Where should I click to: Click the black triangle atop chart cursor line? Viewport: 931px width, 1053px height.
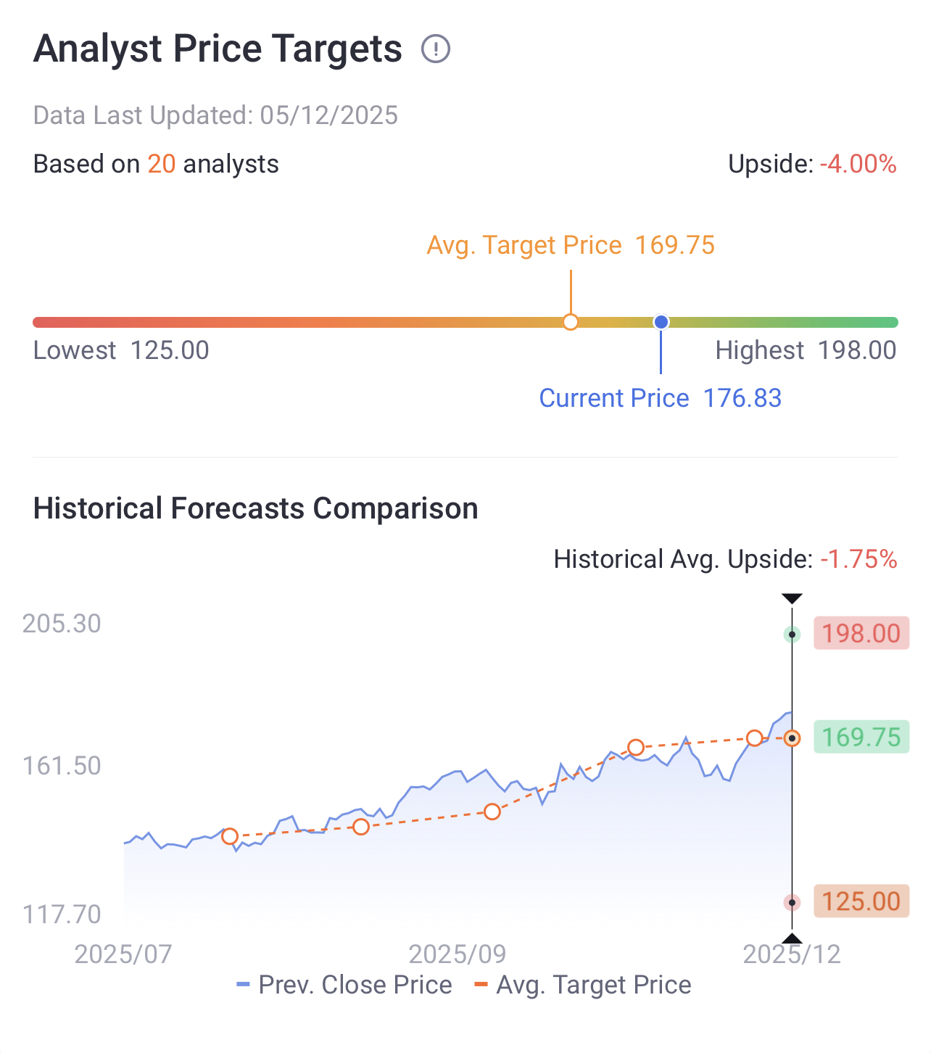[792, 598]
